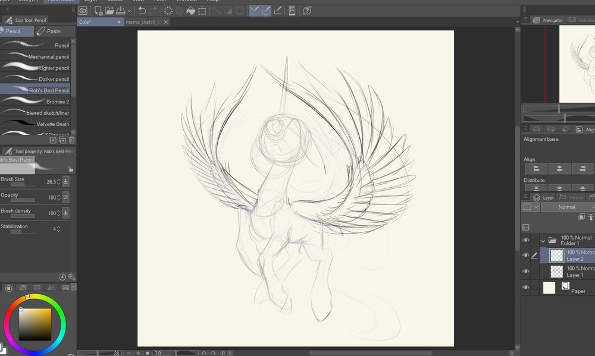This screenshot has width=595, height=356.
Task: Select the blurred sketch/liner brush
Action: [x=35, y=112]
